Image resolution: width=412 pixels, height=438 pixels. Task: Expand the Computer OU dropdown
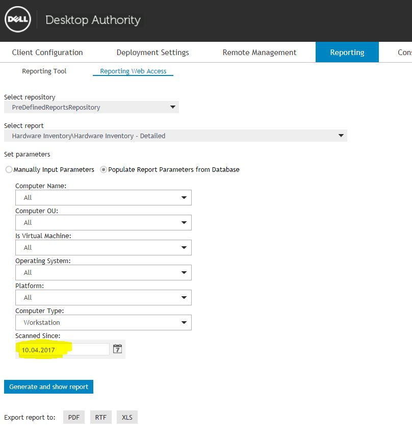point(104,223)
